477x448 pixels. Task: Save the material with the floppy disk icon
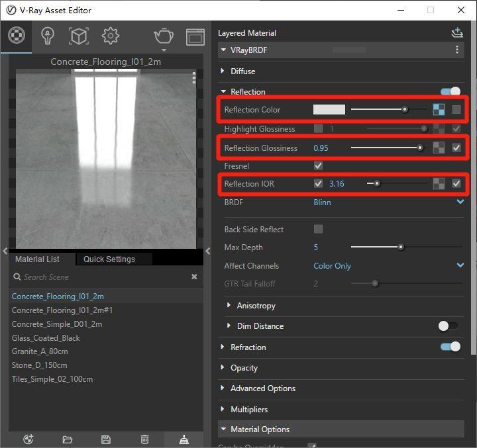106,439
